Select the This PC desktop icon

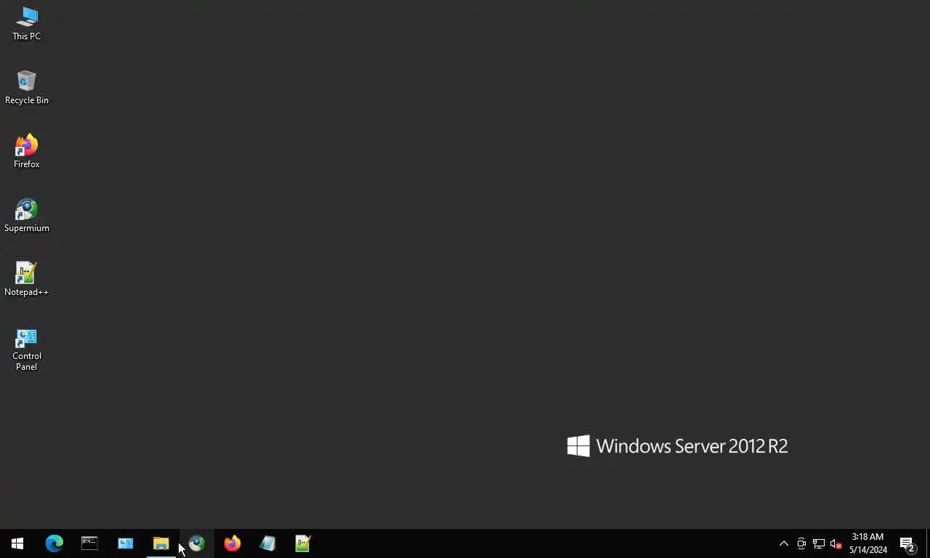click(x=26, y=24)
